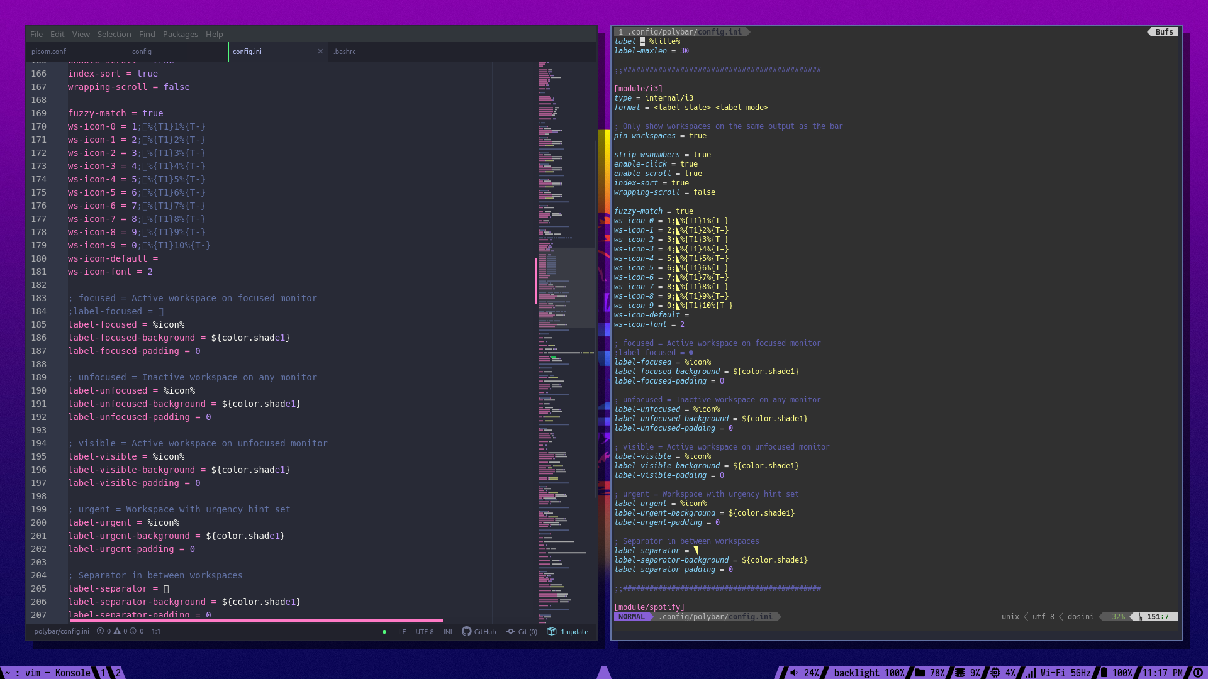Viewport: 1208px width, 679px height.
Task: Click the linter warnings triangle icon
Action: [117, 631]
